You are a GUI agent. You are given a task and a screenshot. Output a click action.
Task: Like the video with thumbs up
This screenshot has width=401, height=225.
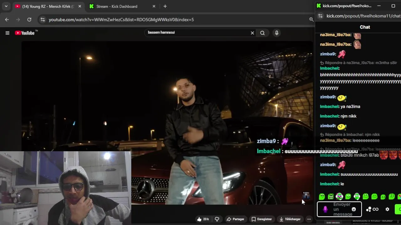(x=199, y=219)
